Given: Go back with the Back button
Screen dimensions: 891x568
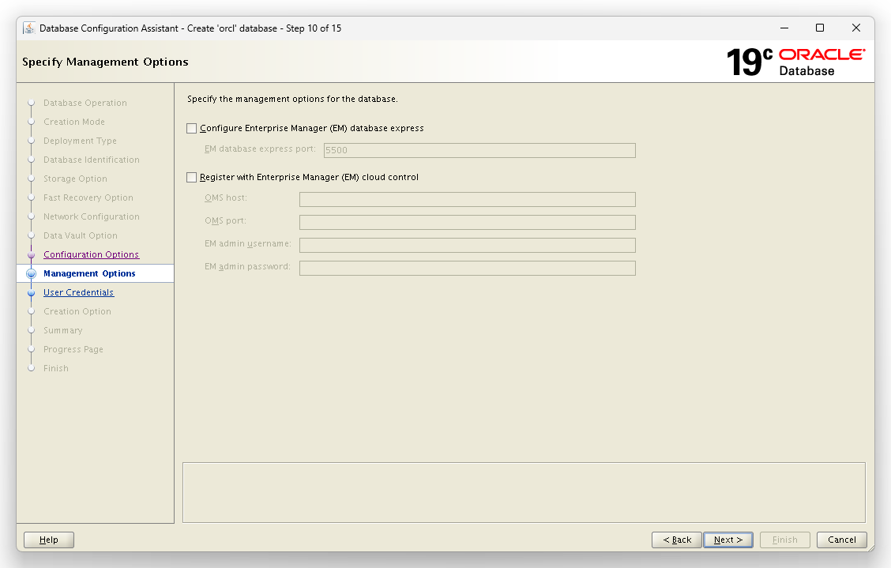Looking at the screenshot, I should coord(676,540).
